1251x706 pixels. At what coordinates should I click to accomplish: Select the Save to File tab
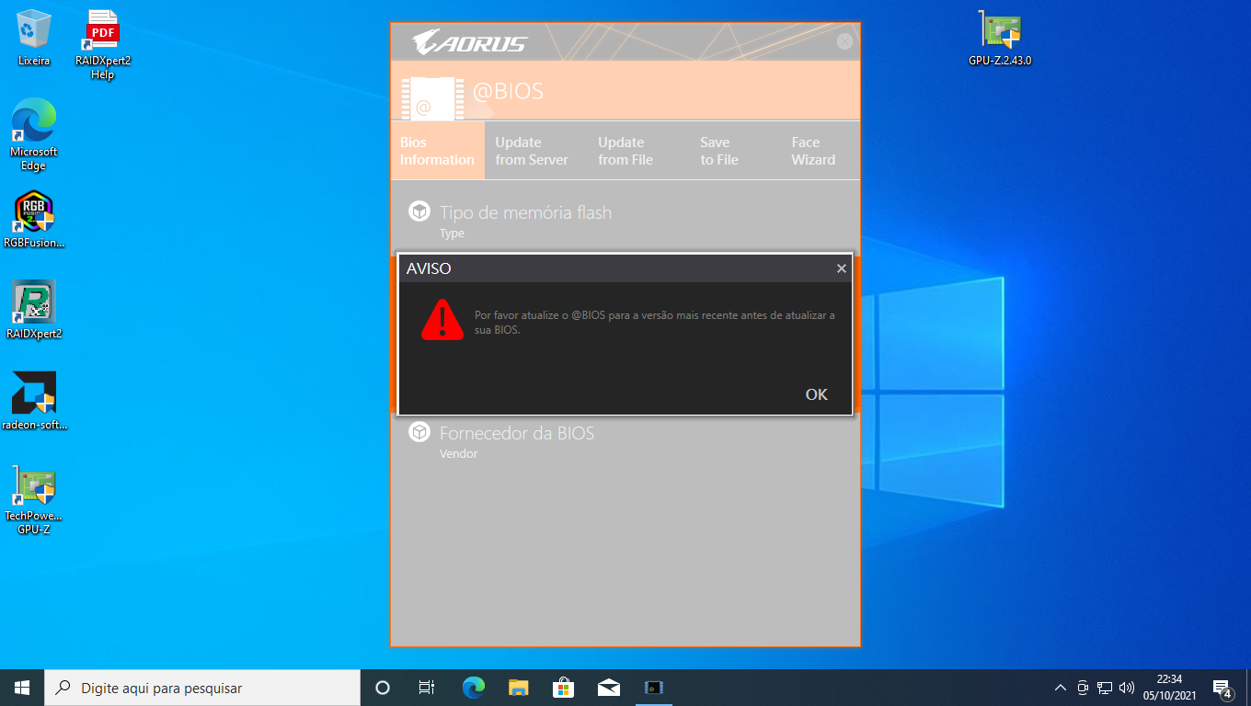click(719, 151)
